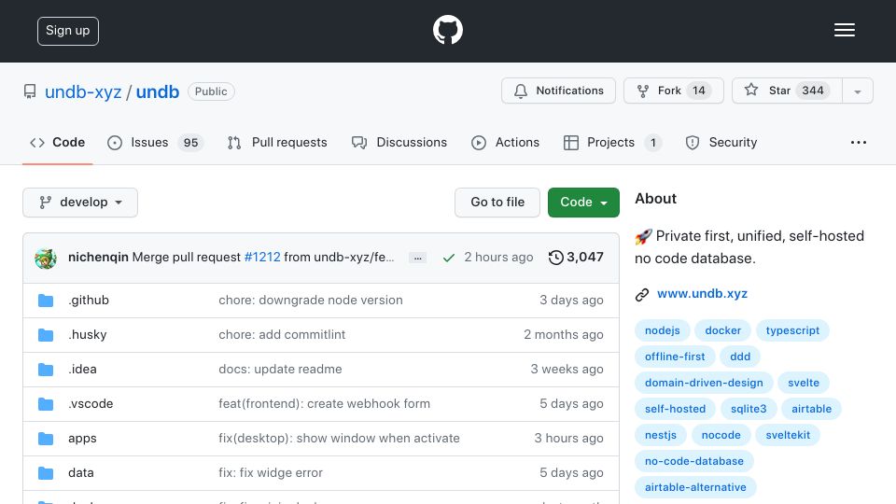Viewport: 896px width, 504px height.
Task: Open the .github folder name
Action: (x=89, y=300)
